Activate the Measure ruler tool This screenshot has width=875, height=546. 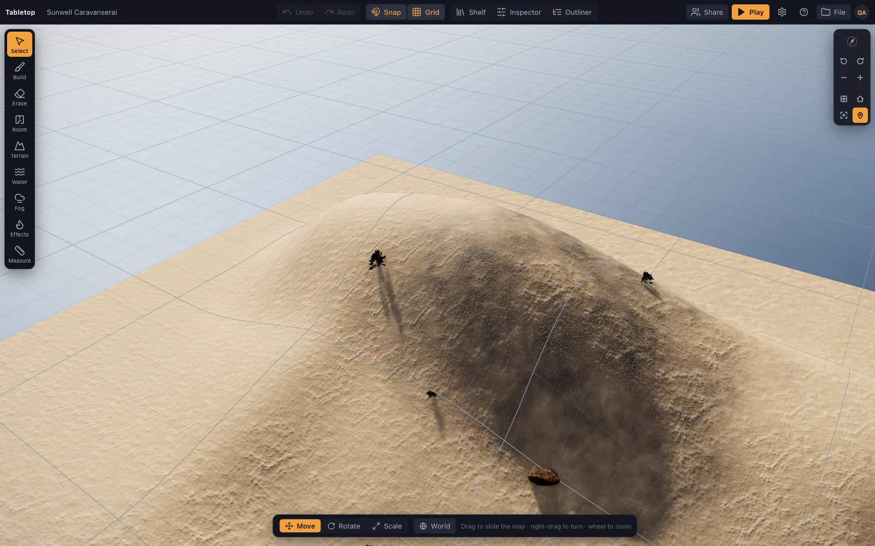click(20, 254)
